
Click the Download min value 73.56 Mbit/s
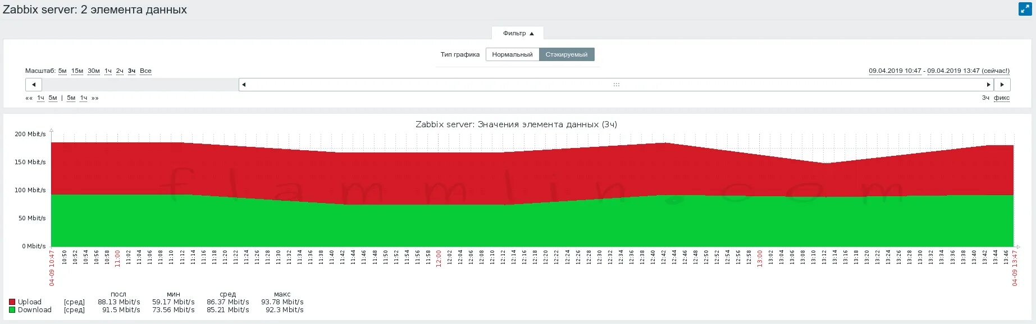point(174,310)
